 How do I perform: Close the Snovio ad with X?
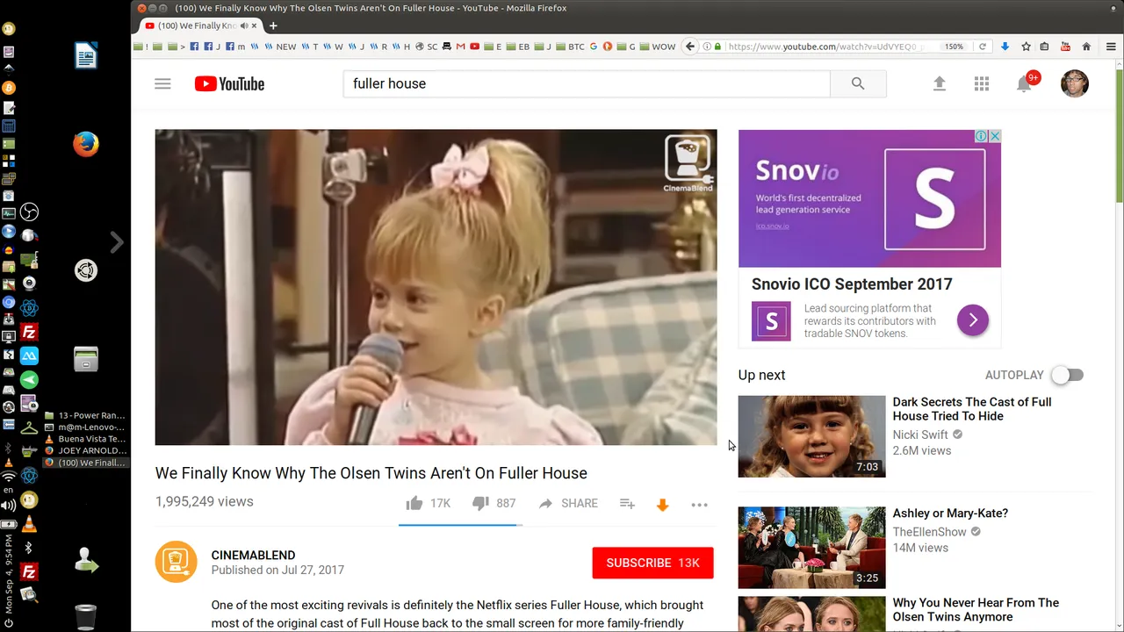coord(995,136)
